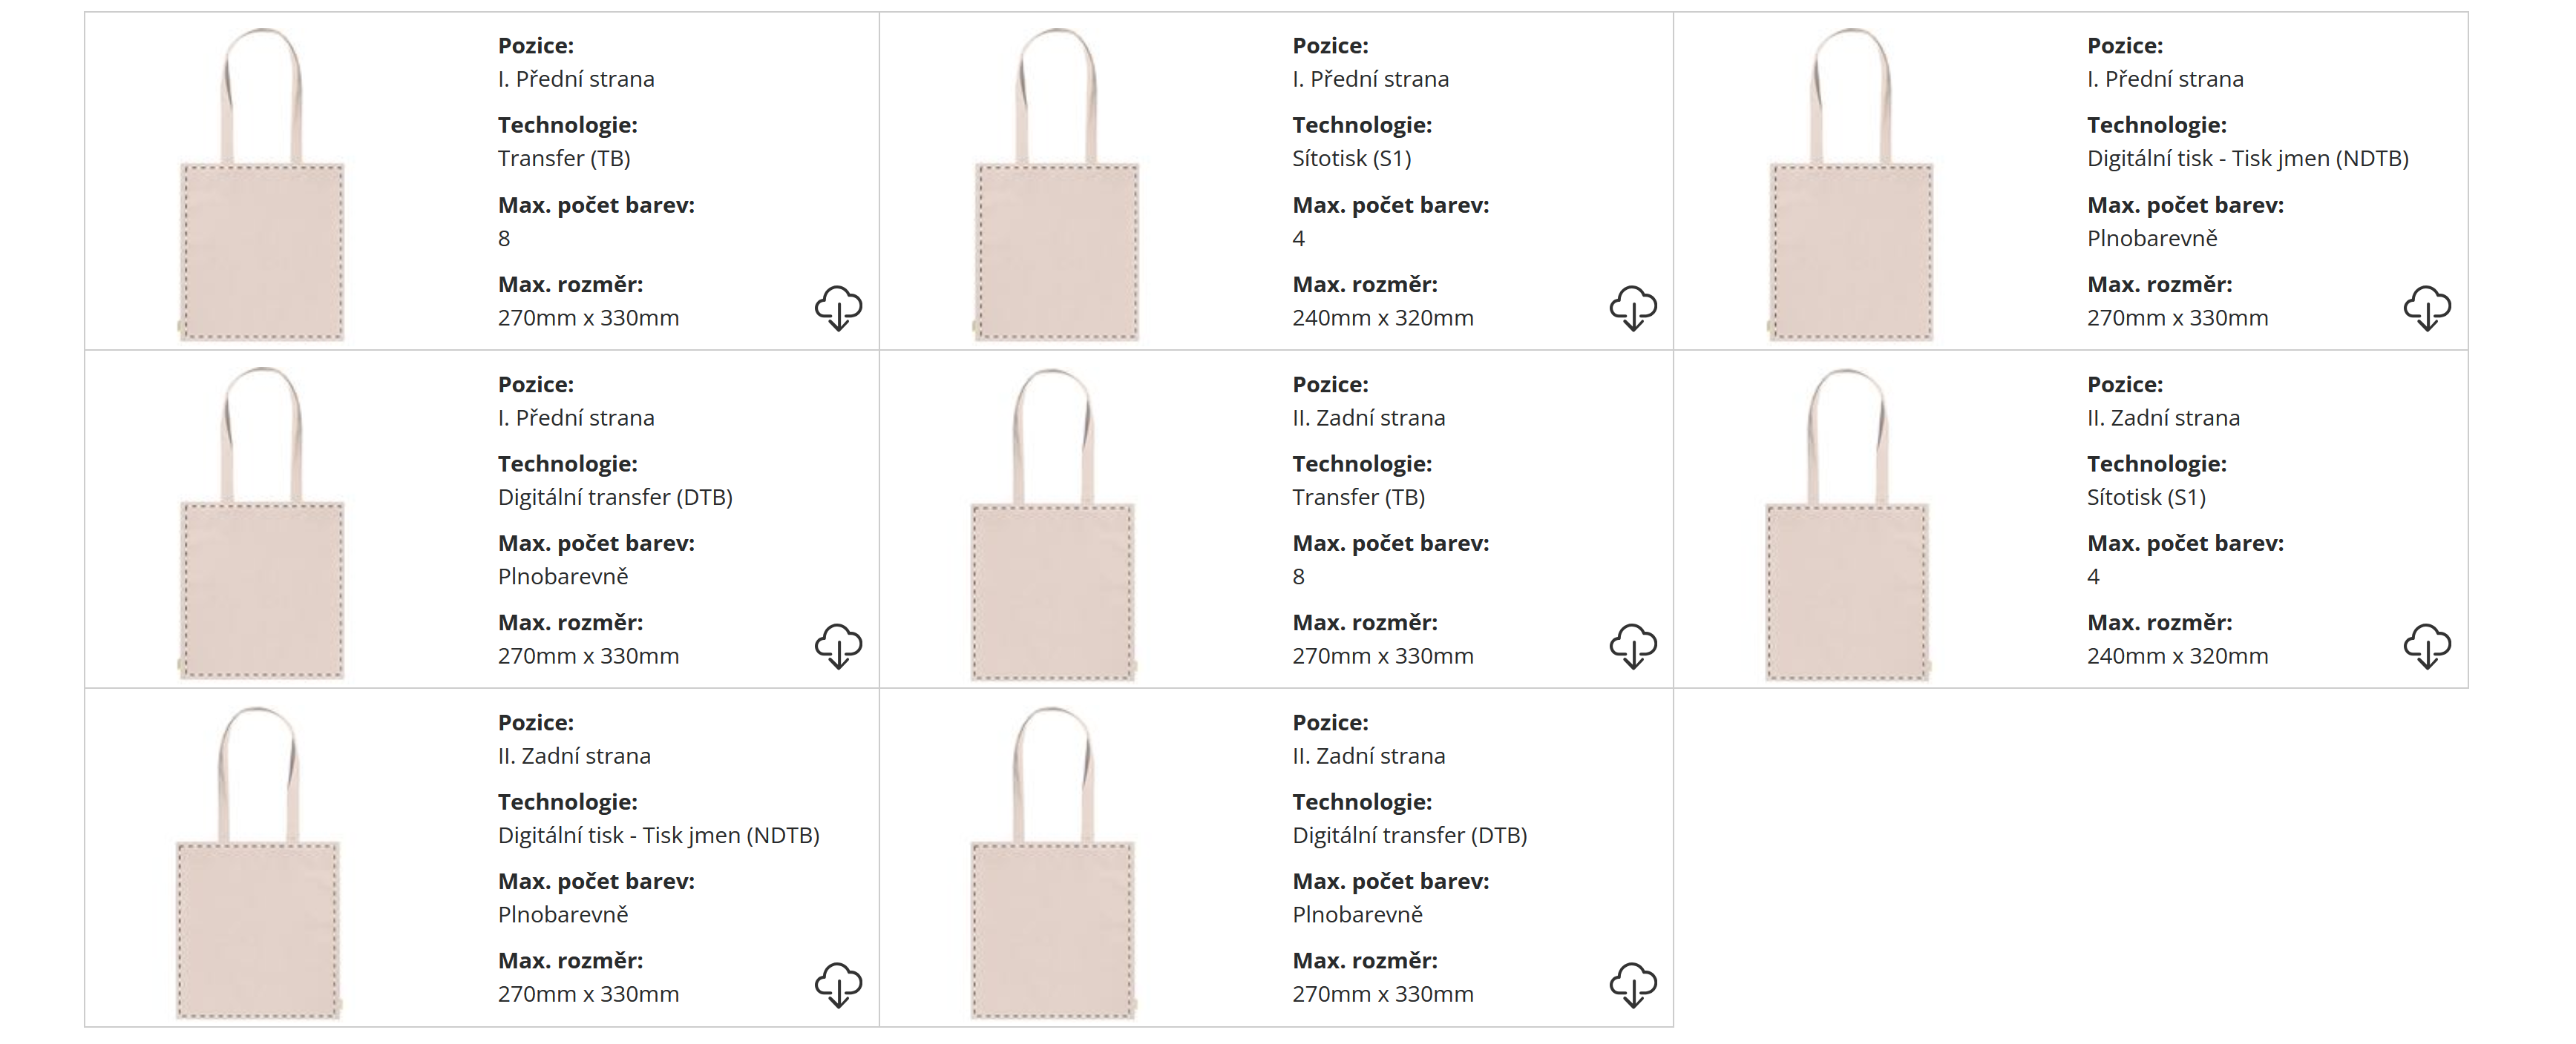Download front-side Digitální transfer (DTB) template

point(838,645)
